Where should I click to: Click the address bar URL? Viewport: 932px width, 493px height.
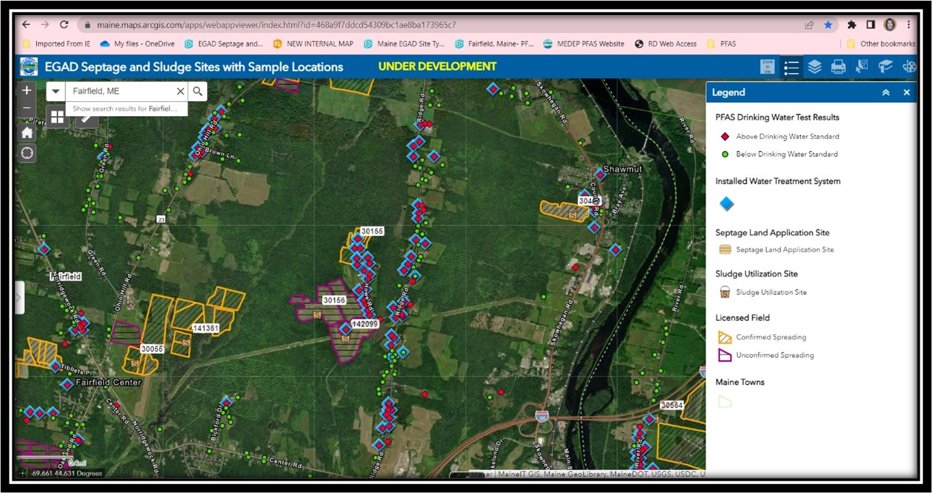click(x=276, y=25)
